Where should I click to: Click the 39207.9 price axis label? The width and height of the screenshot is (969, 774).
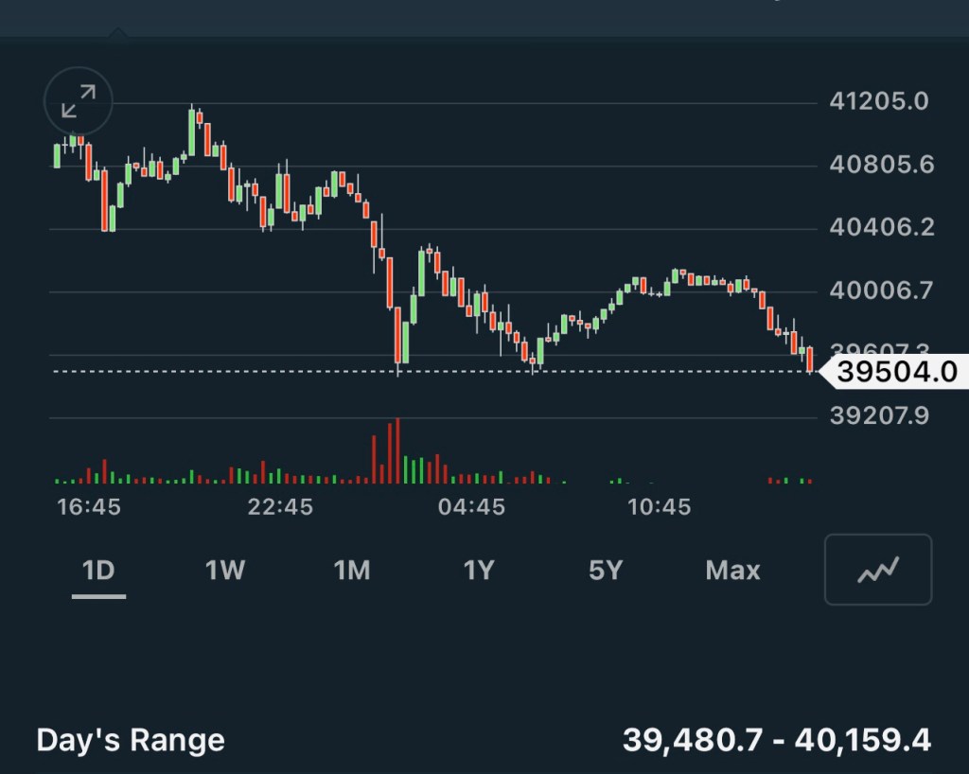[879, 416]
